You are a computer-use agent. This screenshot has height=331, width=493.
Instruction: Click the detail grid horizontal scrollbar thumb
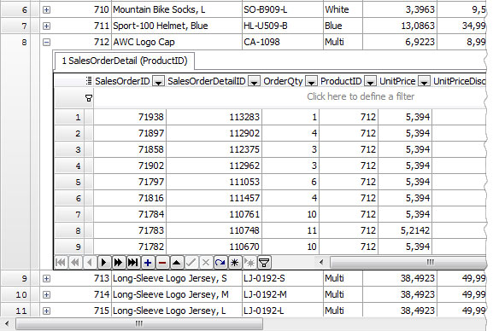(408, 262)
